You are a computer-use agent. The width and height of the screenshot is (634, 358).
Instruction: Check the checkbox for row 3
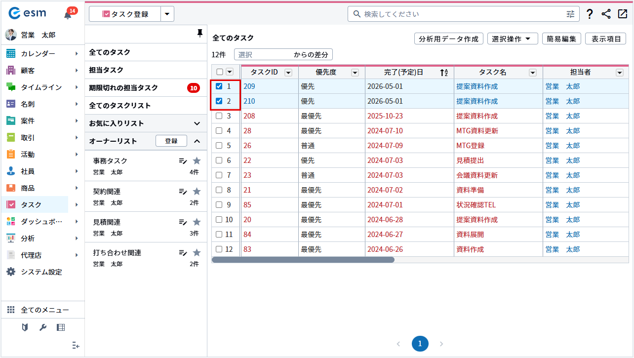pos(219,116)
